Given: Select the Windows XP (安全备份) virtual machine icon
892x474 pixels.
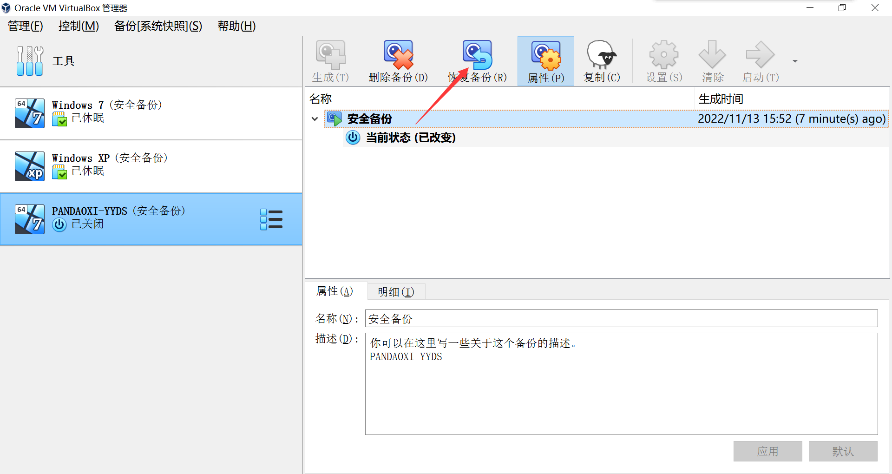Looking at the screenshot, I should [30, 166].
